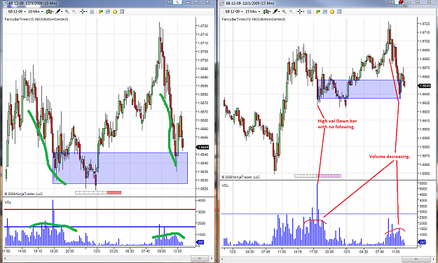Click the pink bar timer progress in 15 Min chart
The height and width of the screenshot is (263, 438).
click(318, 176)
